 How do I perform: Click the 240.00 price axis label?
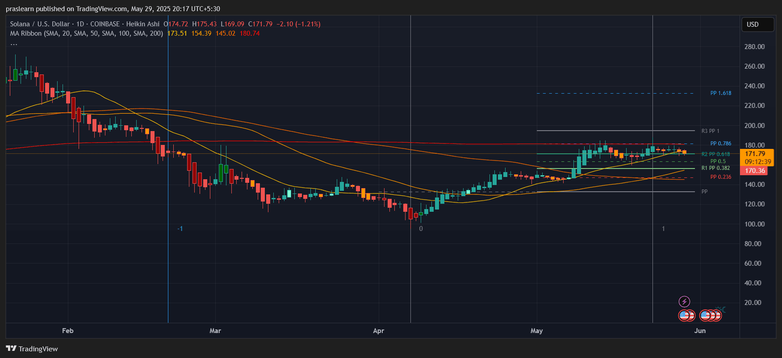755,86
